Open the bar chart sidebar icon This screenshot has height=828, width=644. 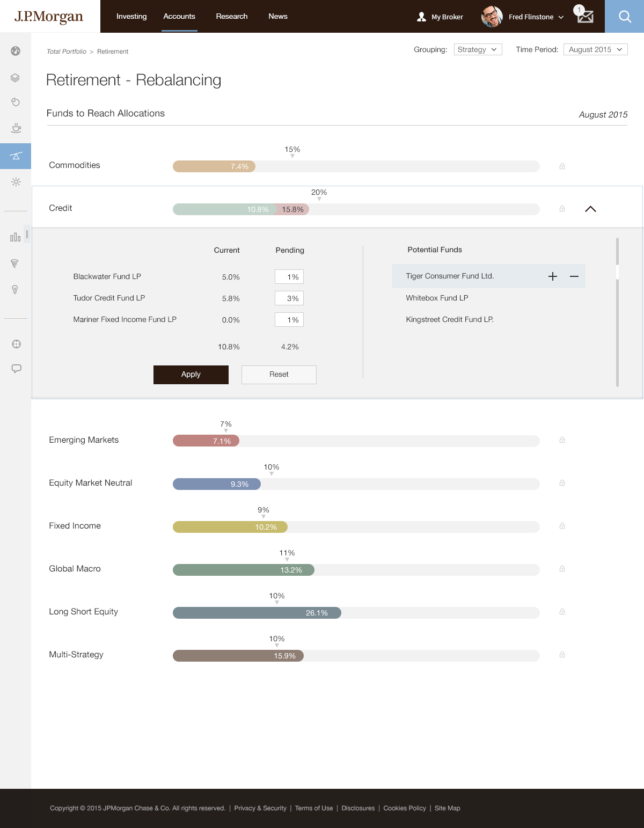point(16,237)
